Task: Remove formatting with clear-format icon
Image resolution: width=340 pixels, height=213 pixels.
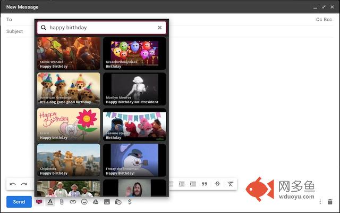Action: pos(230,184)
